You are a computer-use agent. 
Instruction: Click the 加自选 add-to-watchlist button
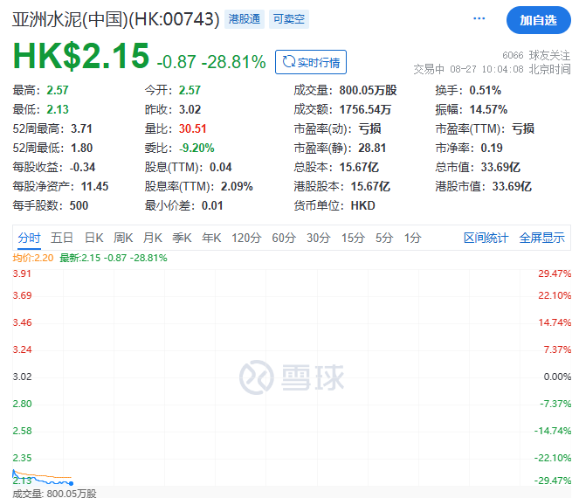538,19
